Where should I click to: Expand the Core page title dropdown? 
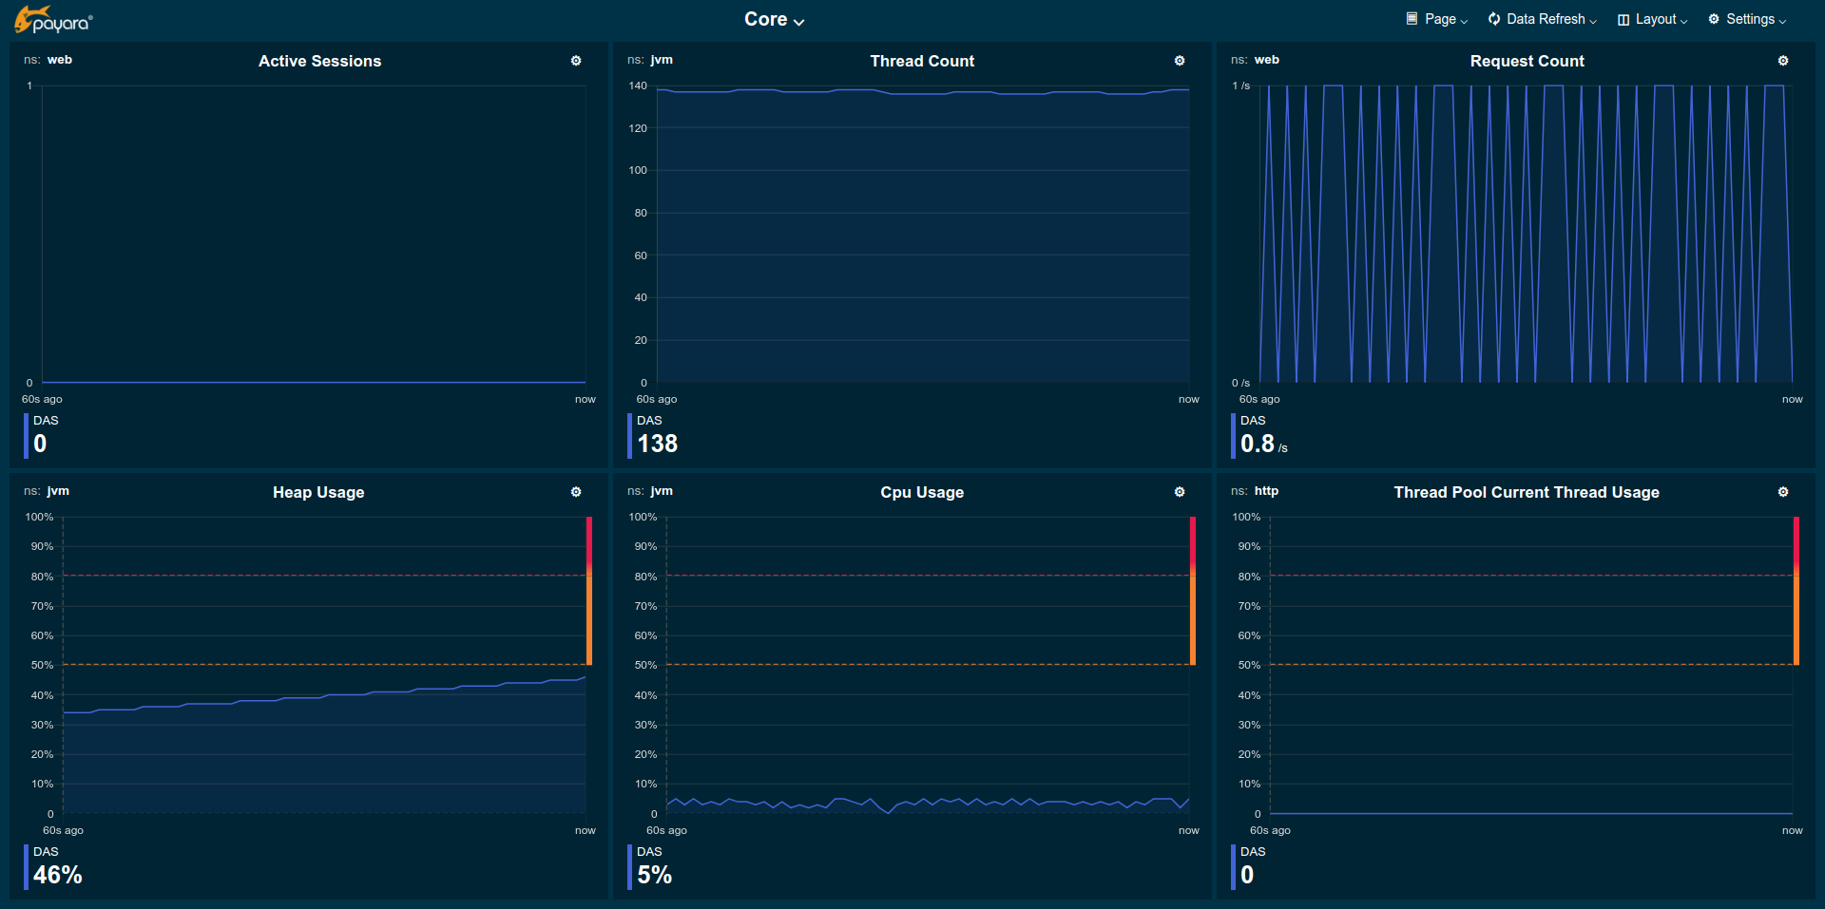[774, 19]
